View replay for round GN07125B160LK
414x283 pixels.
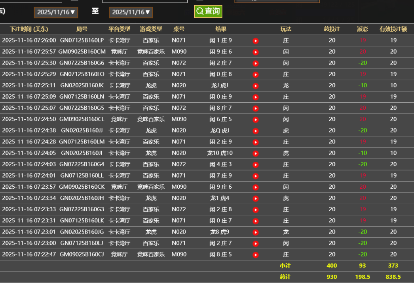click(255, 221)
